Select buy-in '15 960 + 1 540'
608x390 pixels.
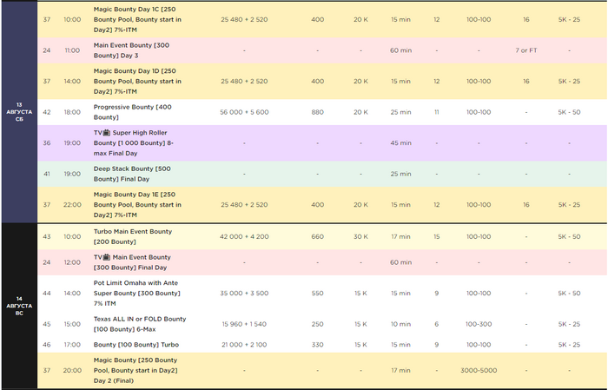244,324
